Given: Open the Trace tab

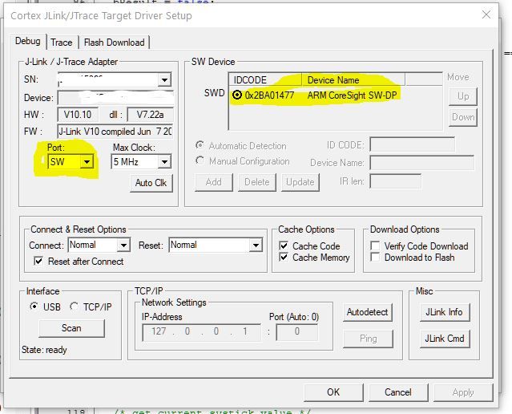Looking at the screenshot, I should click(x=62, y=43).
